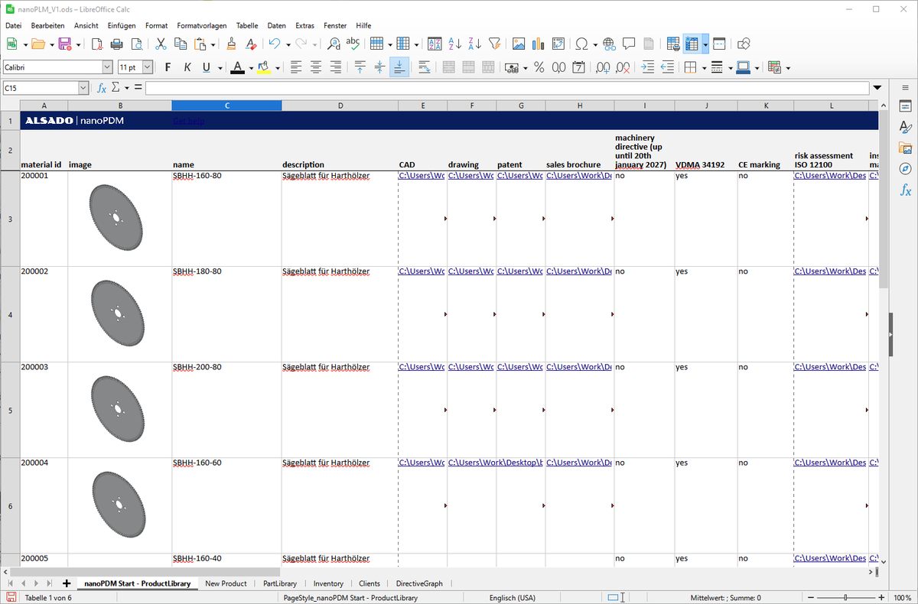This screenshot has height=604, width=918.
Task: Open drawing link for 200004
Action: pyautogui.click(x=495, y=463)
